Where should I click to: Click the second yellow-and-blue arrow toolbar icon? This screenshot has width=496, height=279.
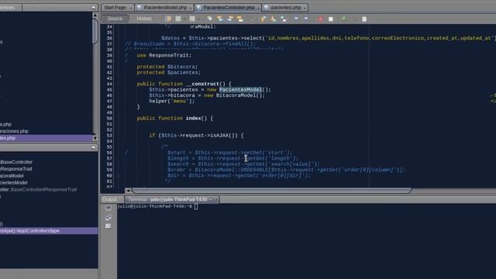click(x=230, y=19)
